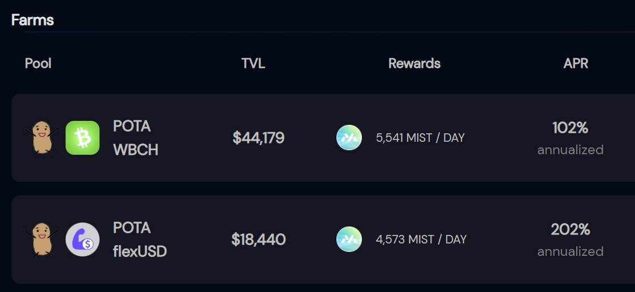Sort farms by the TVL column header

pyautogui.click(x=253, y=63)
